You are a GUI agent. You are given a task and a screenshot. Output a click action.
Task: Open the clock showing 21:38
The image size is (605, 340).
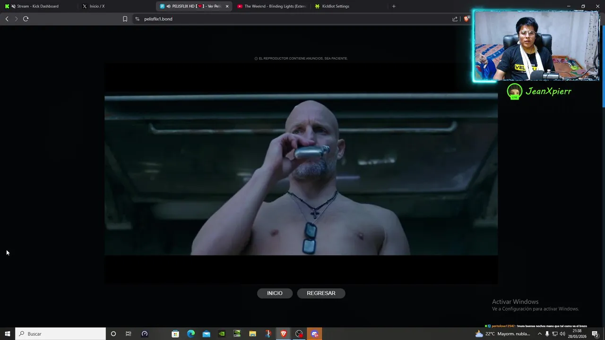577,334
